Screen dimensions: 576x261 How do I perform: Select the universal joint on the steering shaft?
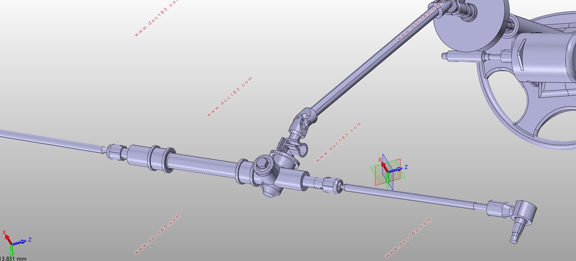click(302, 123)
